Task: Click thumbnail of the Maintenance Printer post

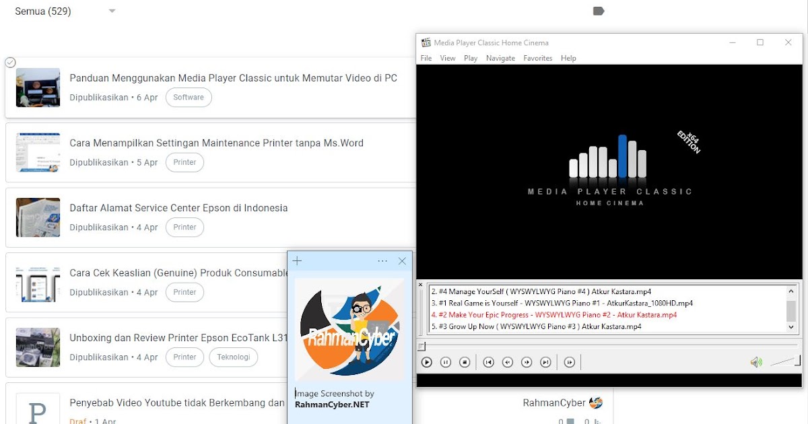Action: (x=38, y=153)
